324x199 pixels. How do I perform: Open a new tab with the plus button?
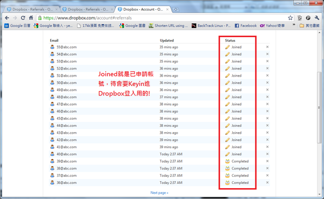175,10
